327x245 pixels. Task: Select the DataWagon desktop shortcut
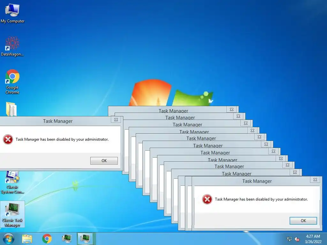click(12, 46)
